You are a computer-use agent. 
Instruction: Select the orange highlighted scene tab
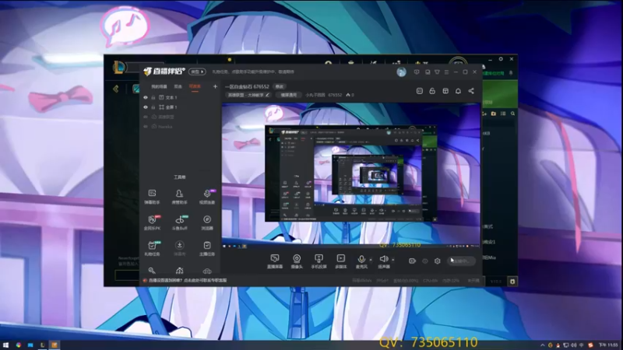(x=195, y=86)
